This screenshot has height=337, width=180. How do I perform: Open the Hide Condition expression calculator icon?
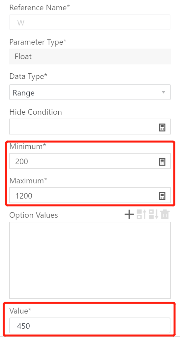[x=162, y=128]
